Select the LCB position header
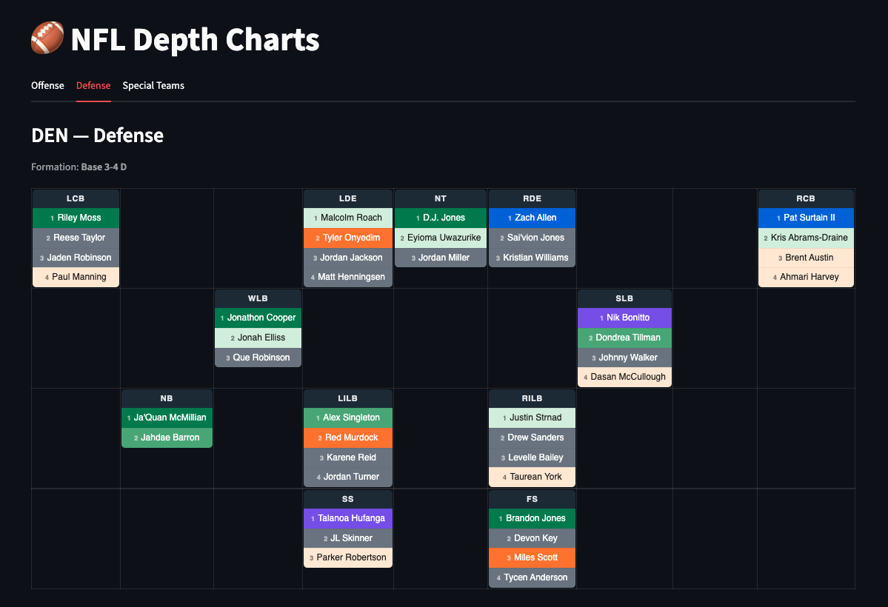 76,198
